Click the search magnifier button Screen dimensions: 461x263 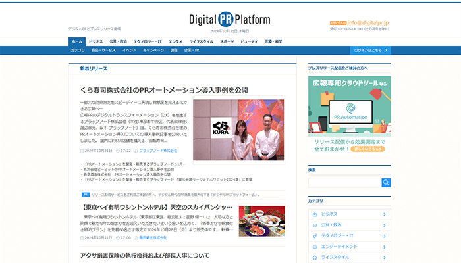point(386,183)
